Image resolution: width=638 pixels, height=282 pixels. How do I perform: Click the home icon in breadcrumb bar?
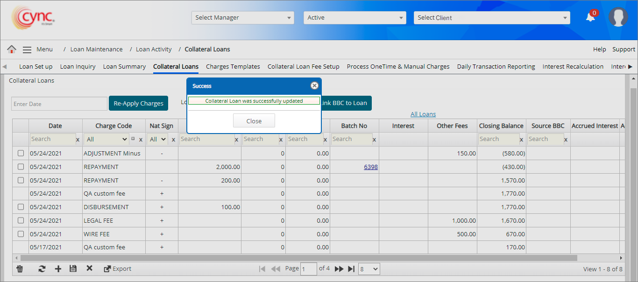12,49
